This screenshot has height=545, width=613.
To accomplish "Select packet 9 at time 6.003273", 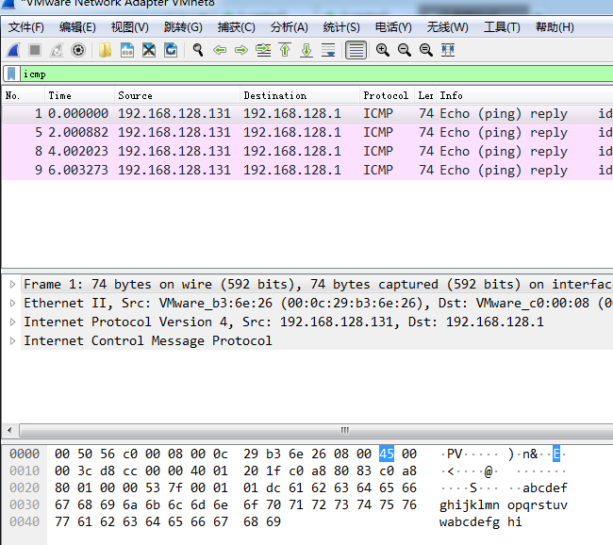I will tap(307, 170).
